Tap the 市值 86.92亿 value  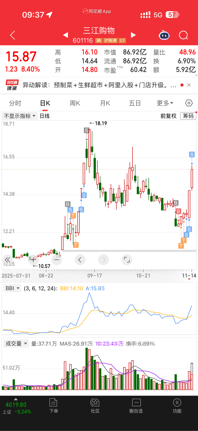click(135, 52)
